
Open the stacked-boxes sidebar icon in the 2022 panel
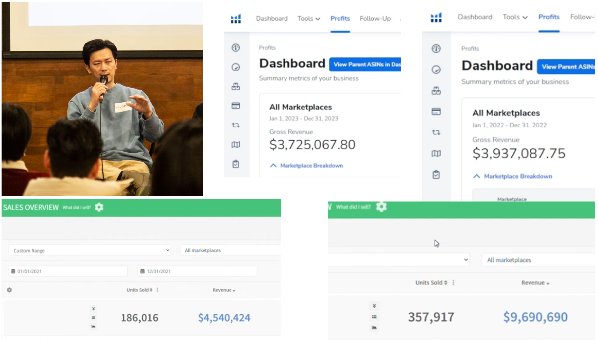click(x=436, y=91)
